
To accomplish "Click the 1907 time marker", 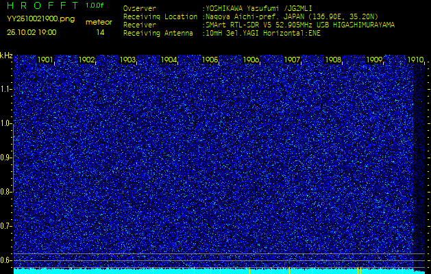I will pos(292,60).
